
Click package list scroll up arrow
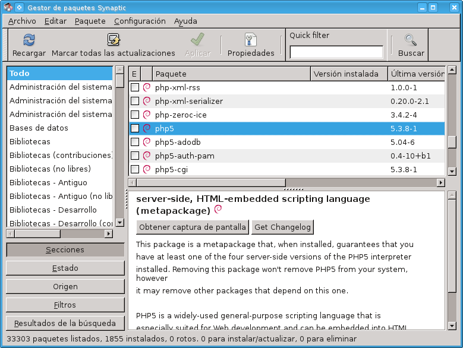click(x=452, y=70)
